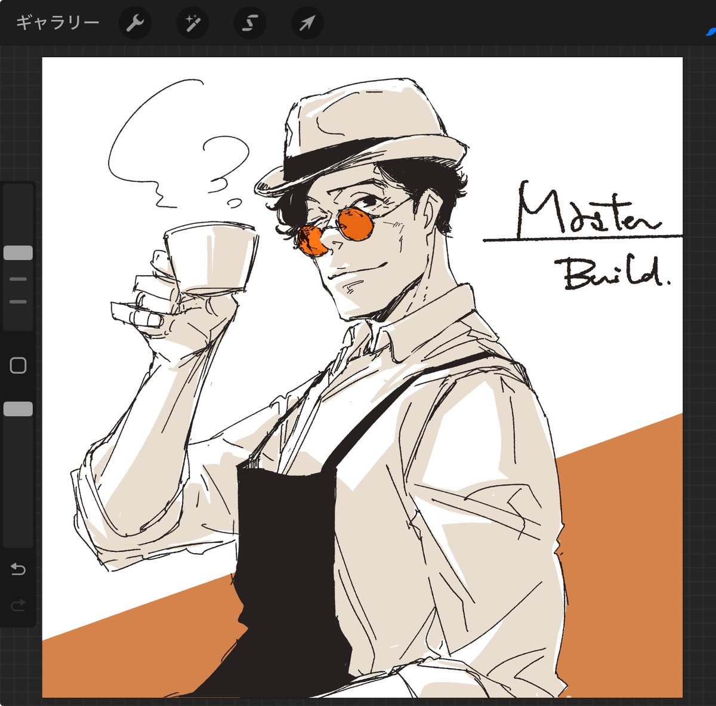Open the ギャラリー gallery view
Viewport: 716px width, 706px height.
57,23
